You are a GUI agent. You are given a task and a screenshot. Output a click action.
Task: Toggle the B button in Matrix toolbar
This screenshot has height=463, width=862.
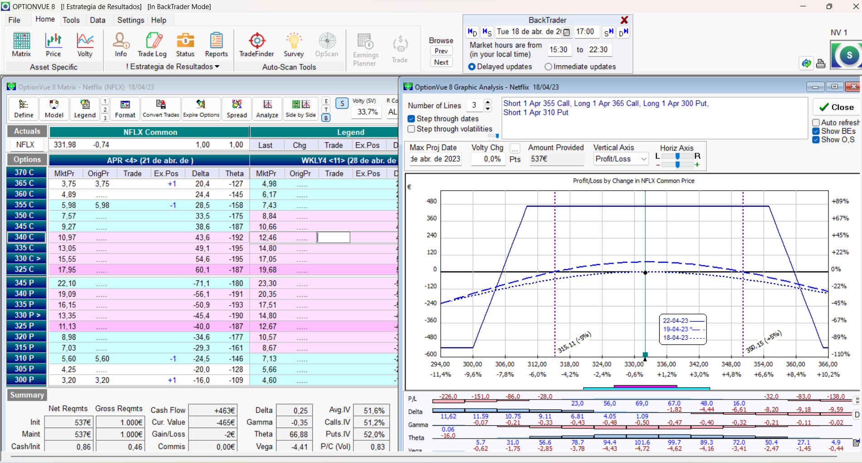[326, 118]
